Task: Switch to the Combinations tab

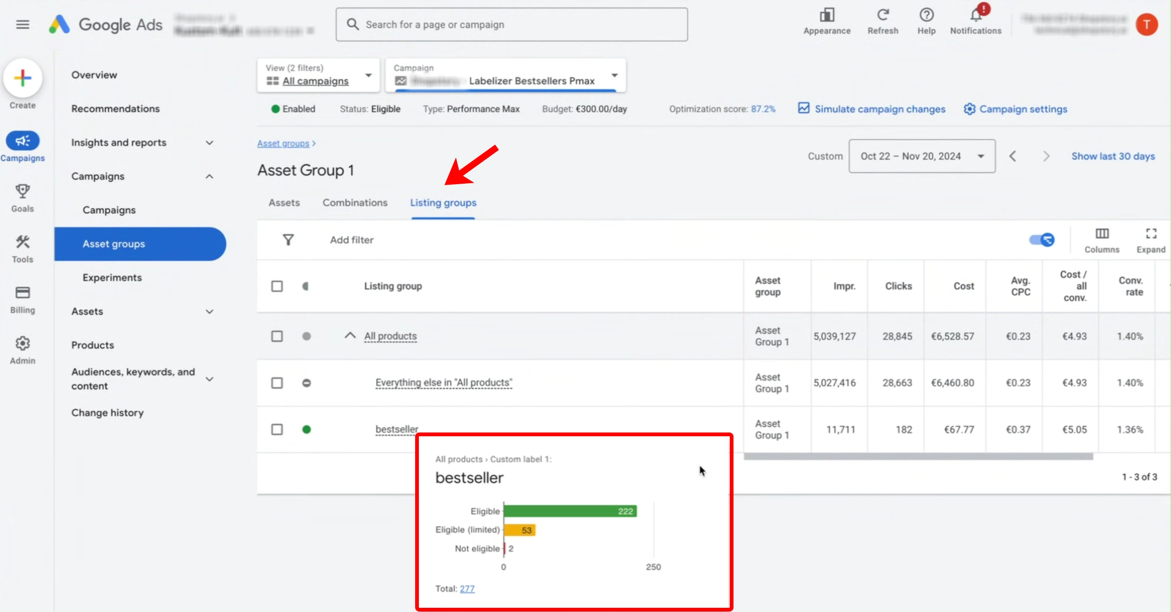Action: [x=355, y=203]
